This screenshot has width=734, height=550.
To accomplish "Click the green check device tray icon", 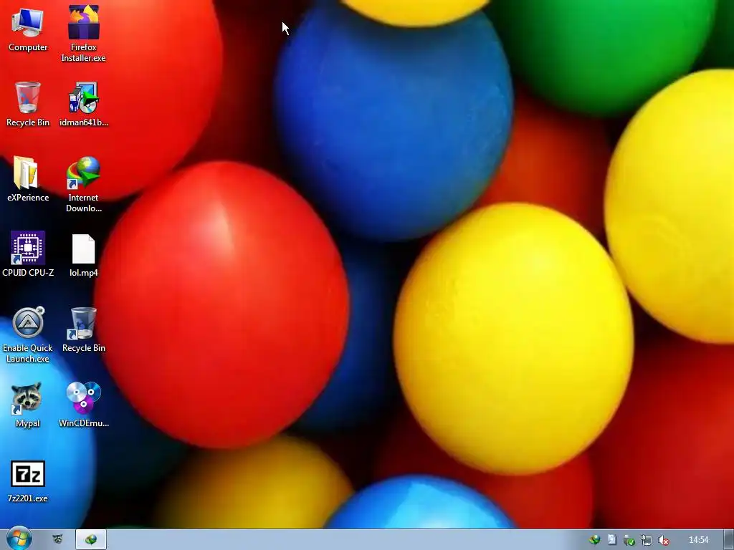I will pos(629,540).
